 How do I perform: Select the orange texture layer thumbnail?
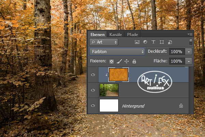119,75
